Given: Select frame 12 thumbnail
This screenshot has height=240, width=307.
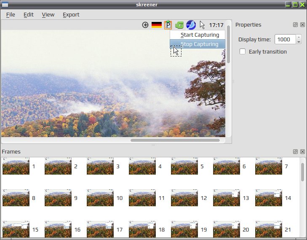Looking at the screenshot, I should [x=184, y=198].
